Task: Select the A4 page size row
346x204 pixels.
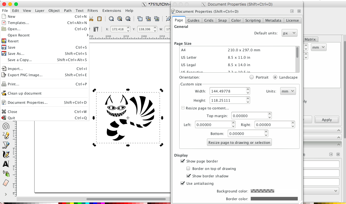Action: point(238,50)
